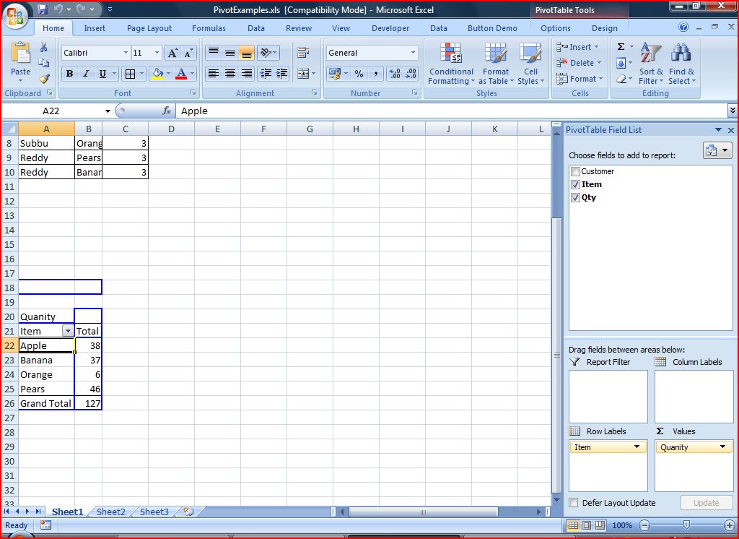This screenshot has height=539, width=739.
Task: Decrease decimal places
Action: tap(411, 74)
